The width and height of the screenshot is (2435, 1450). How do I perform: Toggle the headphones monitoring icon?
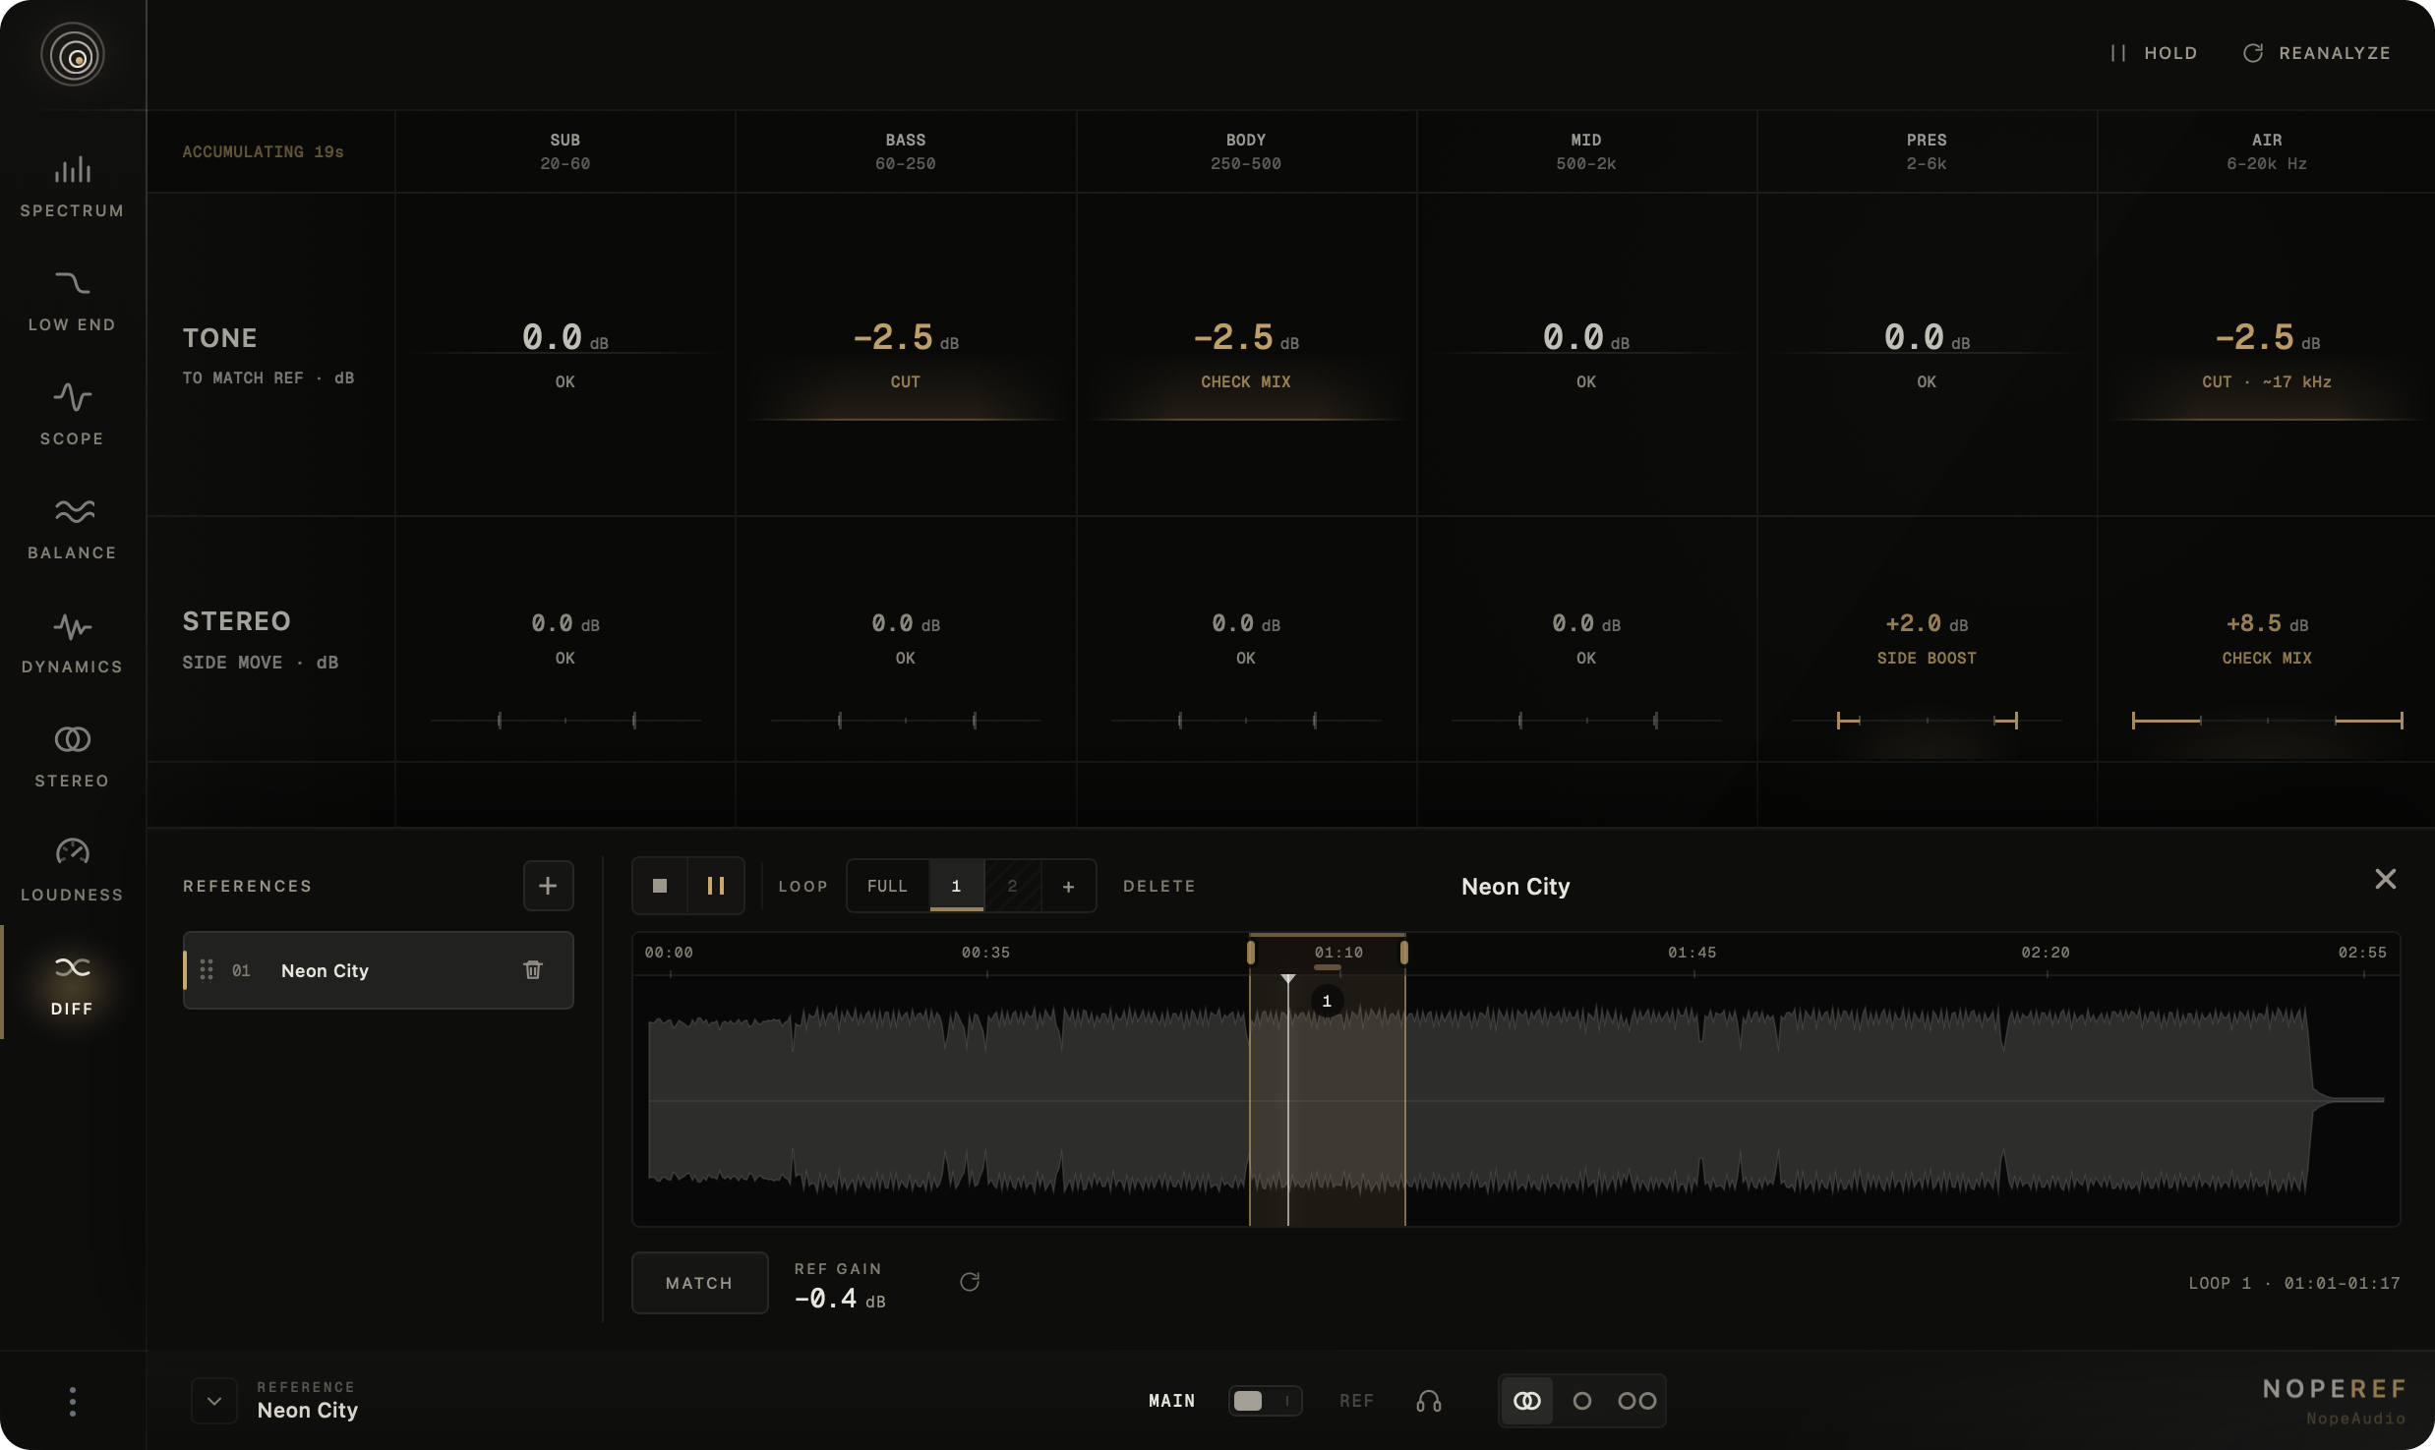coord(1428,1401)
